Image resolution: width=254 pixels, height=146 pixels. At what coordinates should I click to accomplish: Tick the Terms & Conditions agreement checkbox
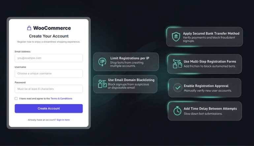click(16, 99)
